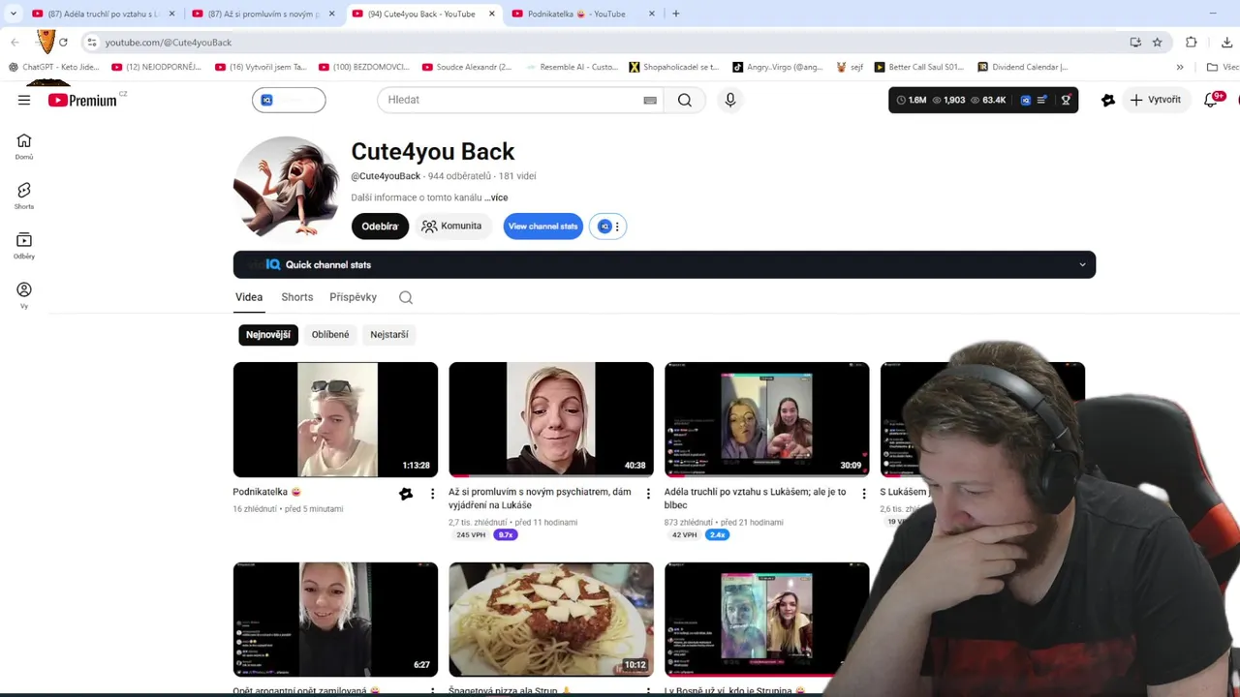1240x697 pixels.
Task: Click the 9.7x vidIQ badge
Action: point(505,535)
